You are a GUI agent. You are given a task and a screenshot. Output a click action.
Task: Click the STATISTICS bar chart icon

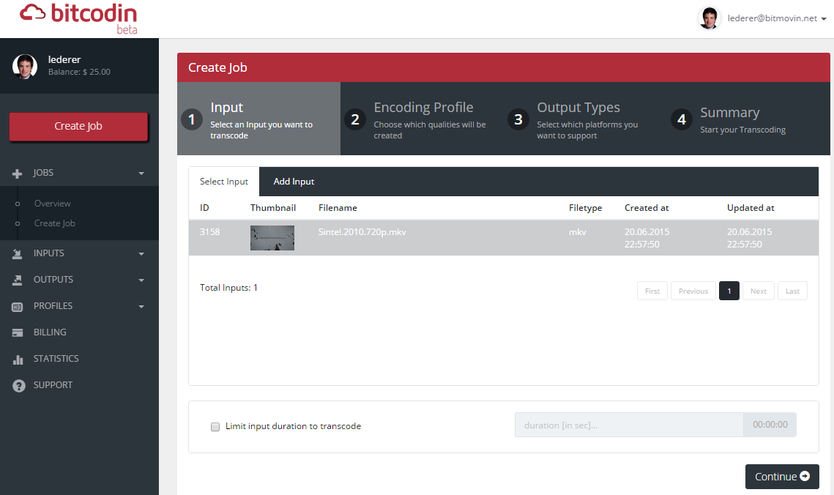pyautogui.click(x=18, y=360)
